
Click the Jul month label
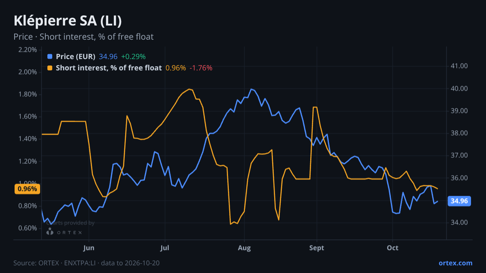pyautogui.click(x=164, y=248)
